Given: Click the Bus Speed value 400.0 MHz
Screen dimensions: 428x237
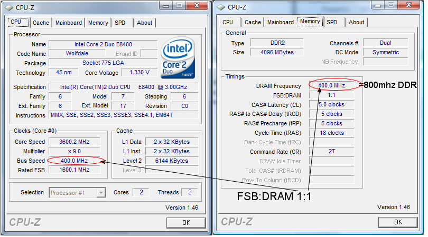Looking at the screenshot, I should click(75, 161).
